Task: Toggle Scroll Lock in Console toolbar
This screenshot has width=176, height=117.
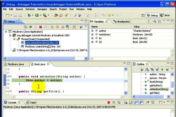Action: coord(131,102)
